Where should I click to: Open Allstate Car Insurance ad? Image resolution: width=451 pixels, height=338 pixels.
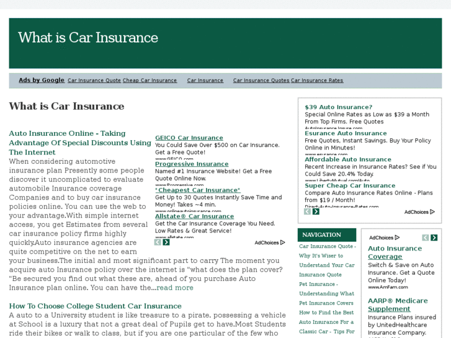[x=194, y=216]
